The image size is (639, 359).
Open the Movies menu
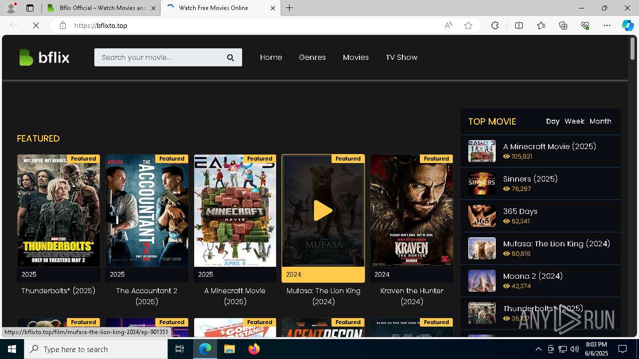pos(356,57)
